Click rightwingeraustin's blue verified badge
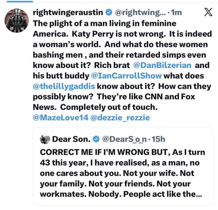 (109, 12)
